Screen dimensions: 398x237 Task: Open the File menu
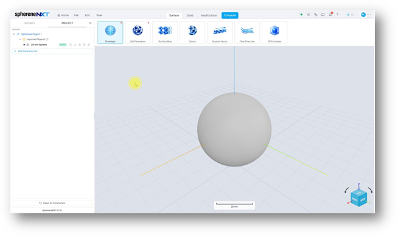tap(76, 15)
